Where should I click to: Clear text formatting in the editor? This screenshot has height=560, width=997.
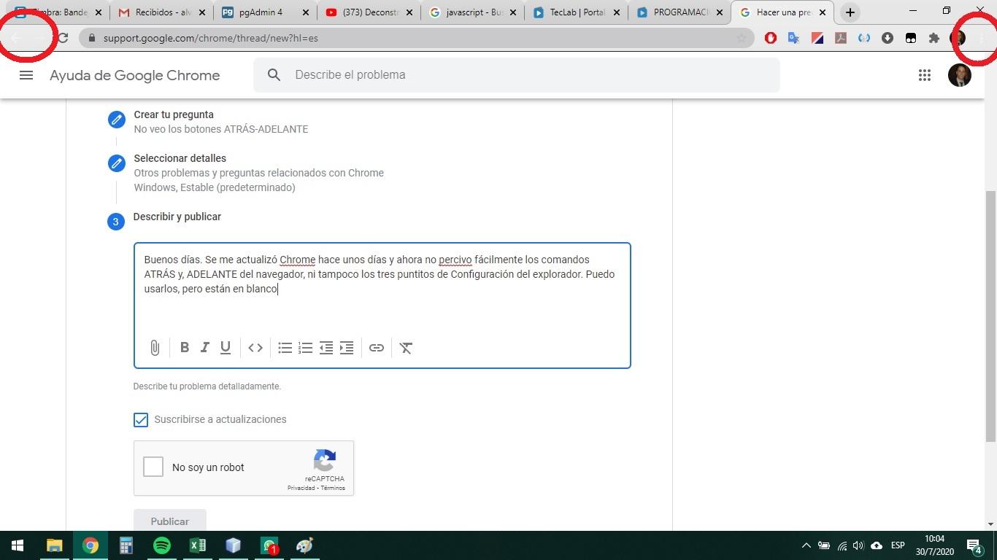click(407, 348)
